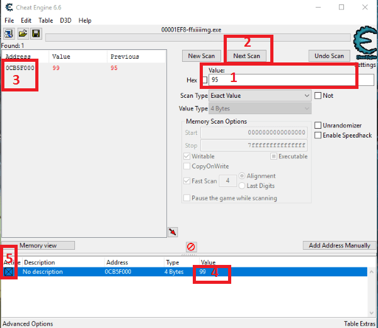The width and height of the screenshot is (378, 328).
Task: Click process name 00001EF8-ffxiiiimg.exe
Action: click(x=191, y=30)
